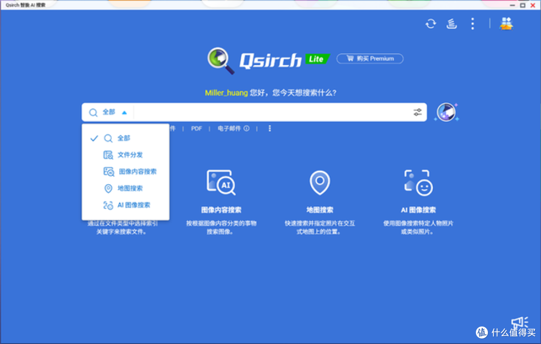
Task: Click the refresh sync icon in top toolbar
Action: [x=431, y=24]
